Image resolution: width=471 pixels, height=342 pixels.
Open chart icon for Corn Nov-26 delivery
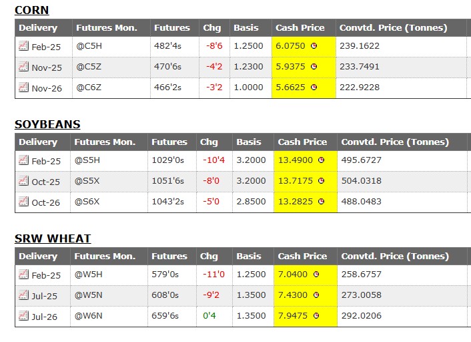23,88
